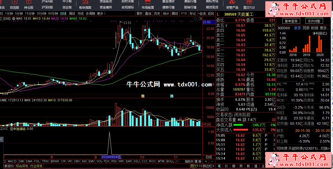Switch the period to 30分钟

[x=41, y=13]
